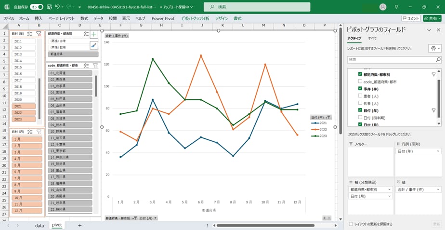Click the 共有 share button
The width and height of the screenshot is (445, 230).
click(432, 18)
